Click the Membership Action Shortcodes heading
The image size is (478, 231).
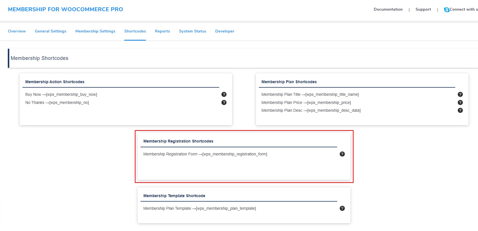55,82
